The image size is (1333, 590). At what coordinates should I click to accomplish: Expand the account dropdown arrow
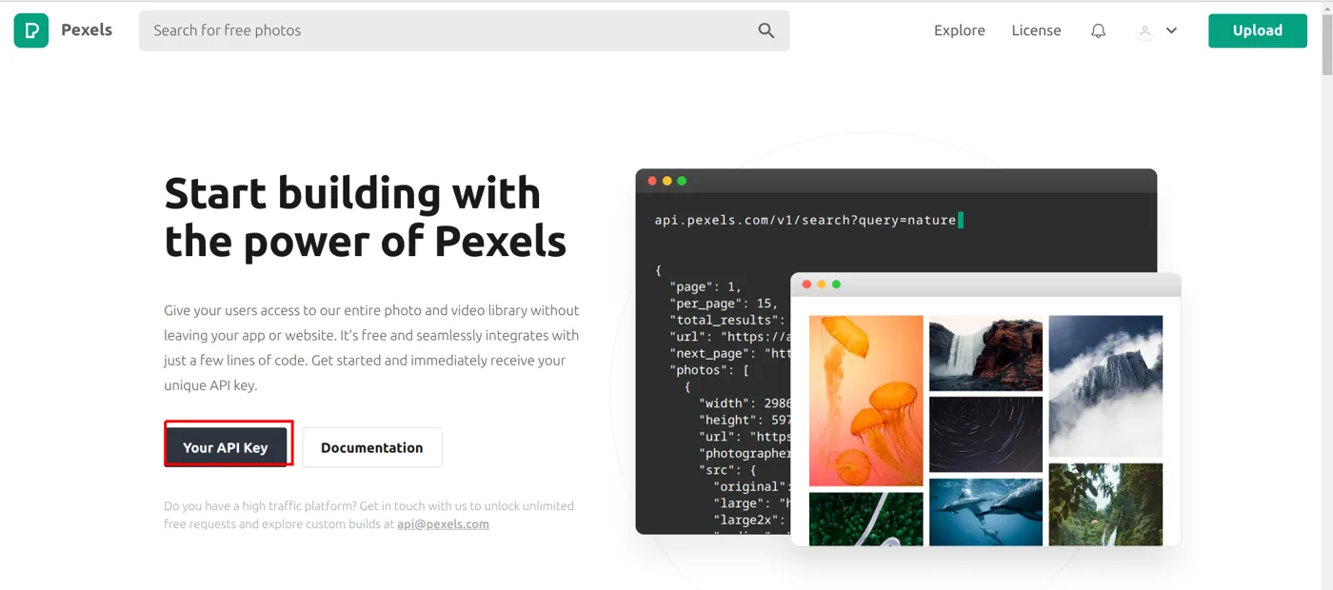tap(1171, 30)
